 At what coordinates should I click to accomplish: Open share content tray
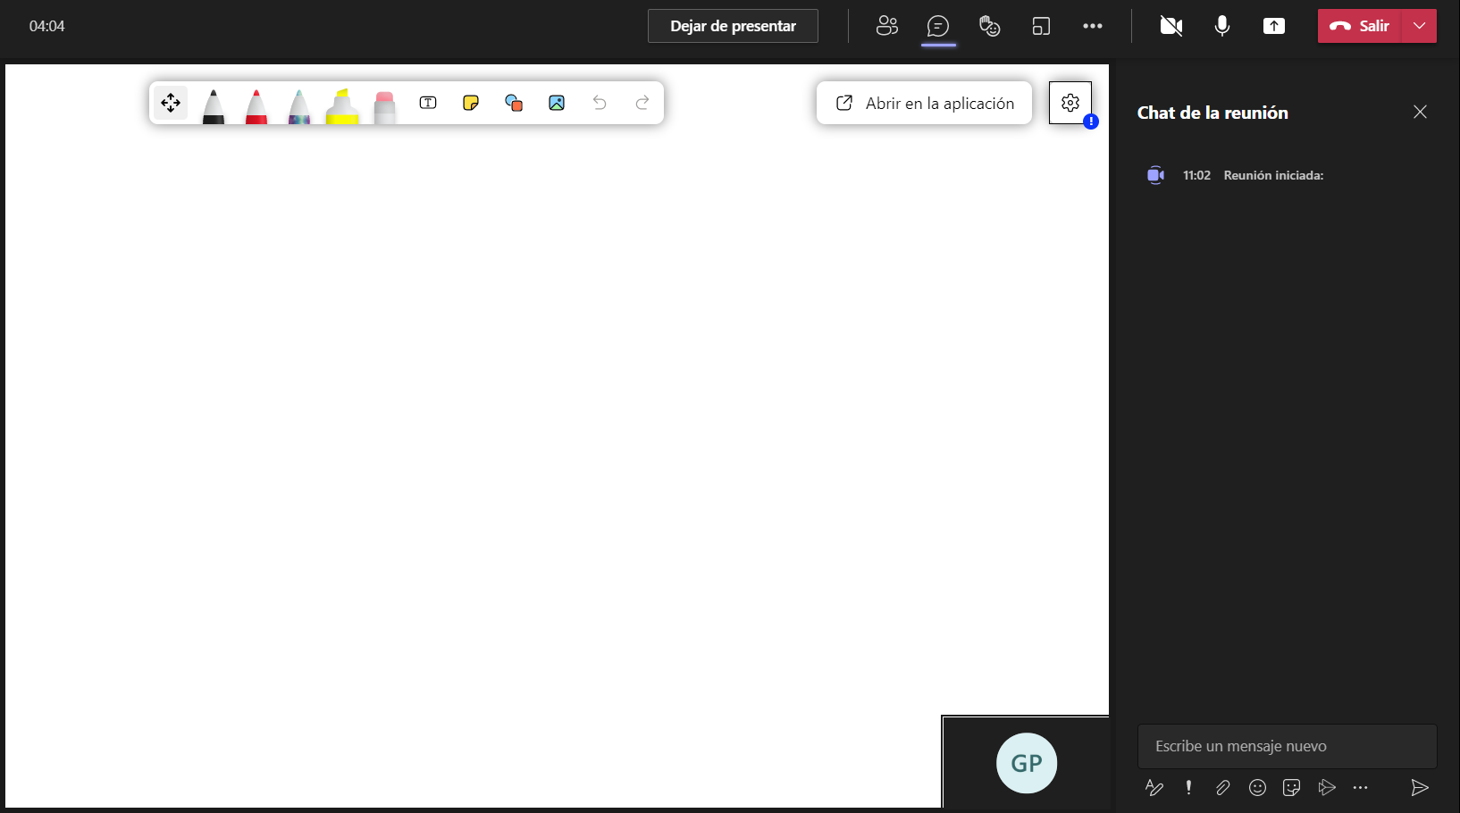1274,26
